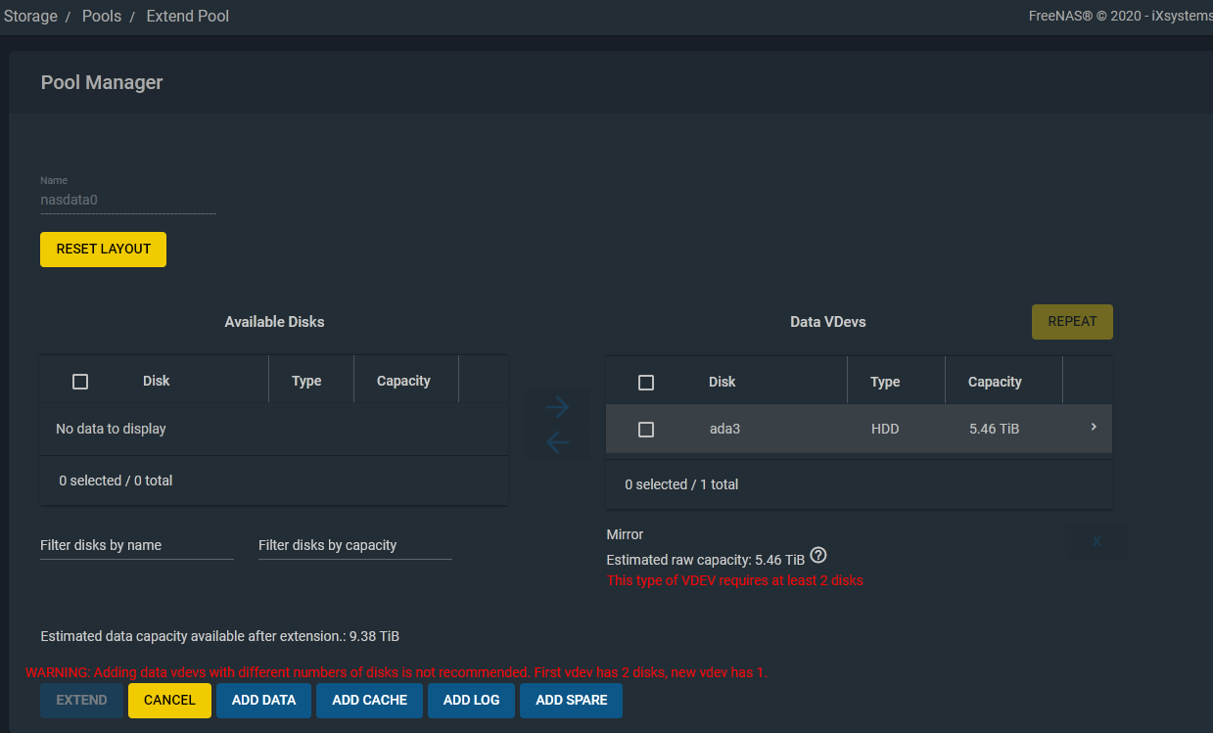
Task: Sort Available Disks by Capacity column
Action: point(403,381)
